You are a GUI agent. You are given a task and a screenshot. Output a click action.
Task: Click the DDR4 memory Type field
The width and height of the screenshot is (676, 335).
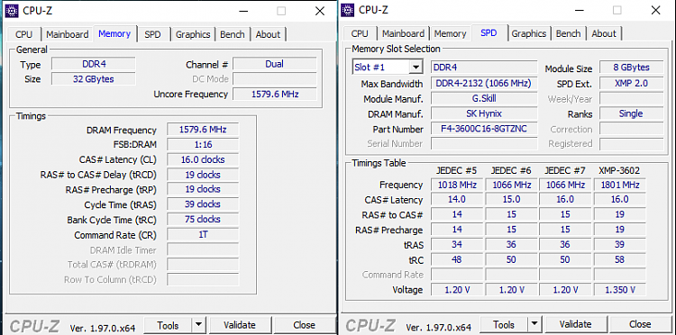click(x=94, y=64)
